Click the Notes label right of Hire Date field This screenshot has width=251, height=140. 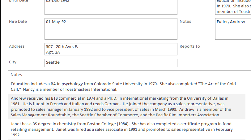[185, 22]
